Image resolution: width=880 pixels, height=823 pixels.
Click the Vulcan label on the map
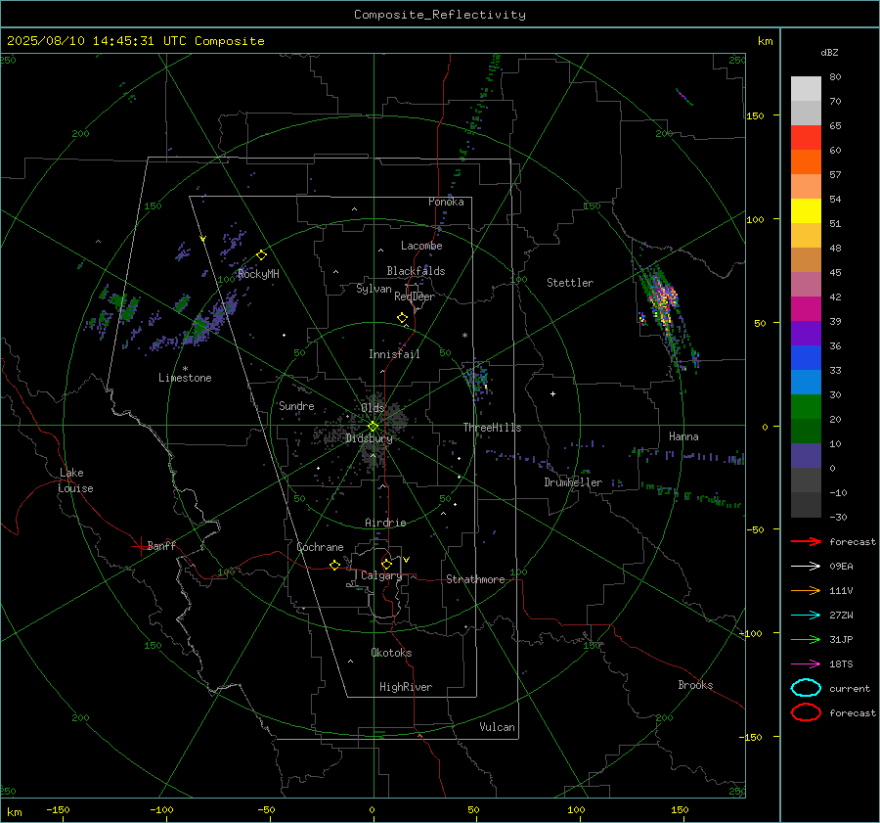tap(497, 727)
